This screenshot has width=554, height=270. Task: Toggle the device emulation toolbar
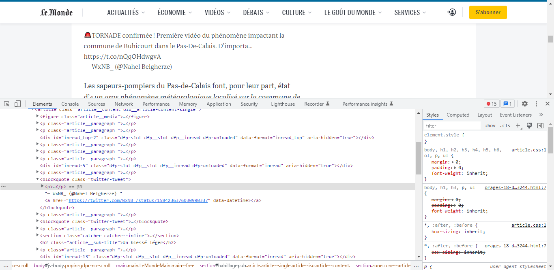coord(17,104)
